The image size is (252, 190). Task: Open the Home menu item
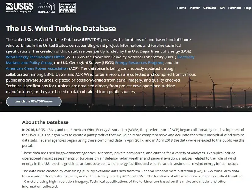[x=181, y=8]
